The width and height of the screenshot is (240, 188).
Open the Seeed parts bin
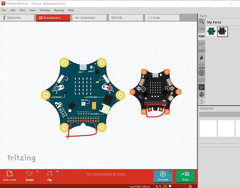pyautogui.click(x=202, y=65)
